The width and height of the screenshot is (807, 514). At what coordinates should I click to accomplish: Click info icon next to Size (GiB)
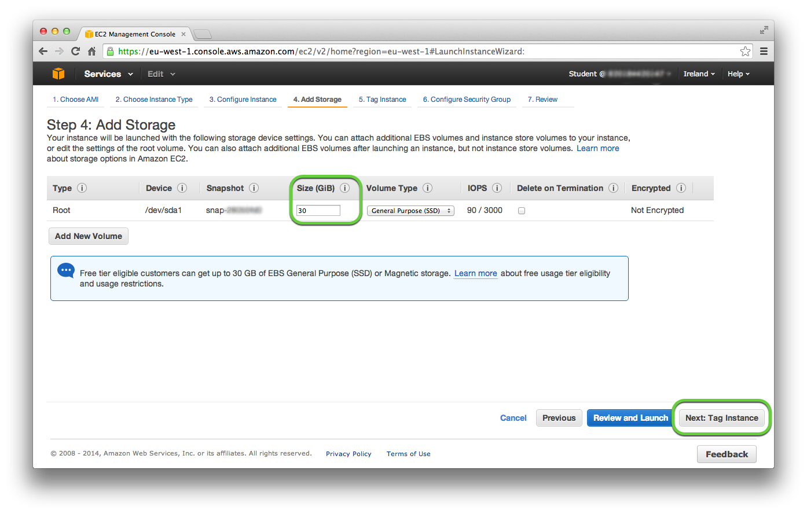click(345, 188)
